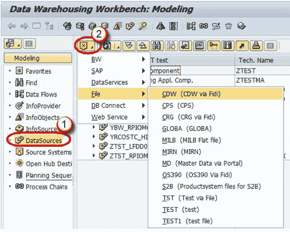Choose MD (Master Data via Portal)
This screenshot has width=290, height=232.
pyautogui.click(x=216, y=163)
